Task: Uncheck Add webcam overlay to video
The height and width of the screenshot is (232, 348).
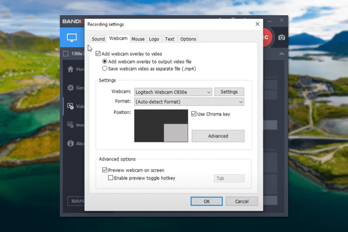Action: tap(98, 53)
